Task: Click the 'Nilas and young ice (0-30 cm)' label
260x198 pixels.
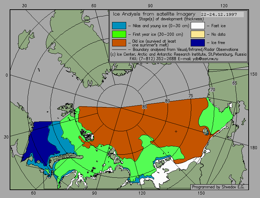Action: (161, 26)
